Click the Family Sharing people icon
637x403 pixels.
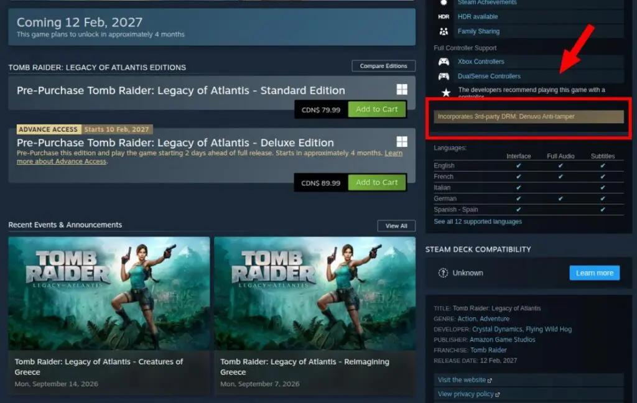(444, 31)
